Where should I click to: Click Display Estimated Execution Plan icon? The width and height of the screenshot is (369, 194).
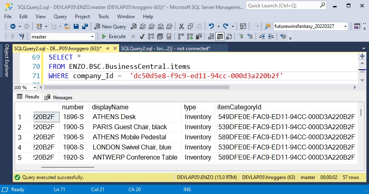coord(151,36)
